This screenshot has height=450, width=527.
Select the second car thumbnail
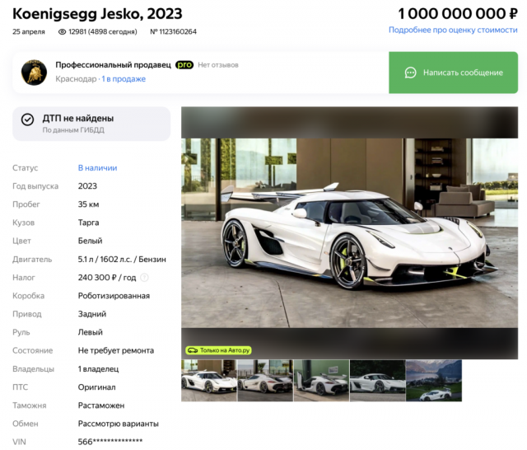click(264, 381)
